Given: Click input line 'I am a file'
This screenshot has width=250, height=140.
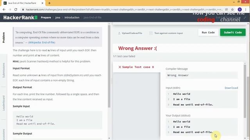Looking at the screenshot, I should click(x=182, y=99).
